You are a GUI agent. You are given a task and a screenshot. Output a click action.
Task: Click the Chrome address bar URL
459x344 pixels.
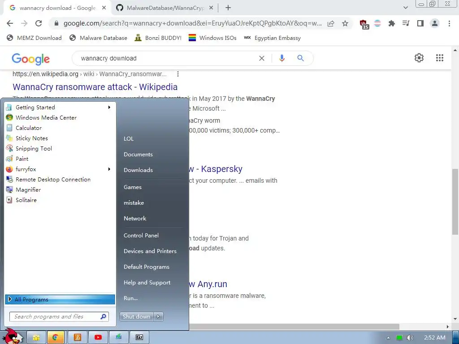(x=192, y=23)
